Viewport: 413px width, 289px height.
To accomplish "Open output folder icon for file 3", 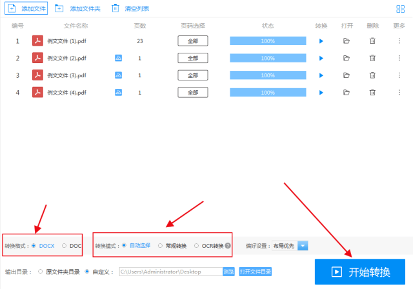I will tap(347, 75).
